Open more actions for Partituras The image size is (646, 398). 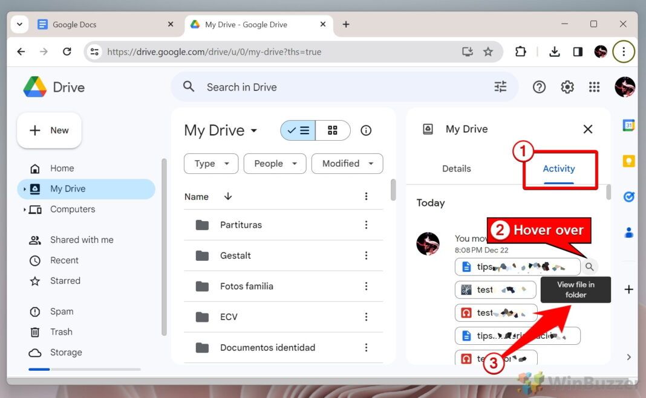pos(366,225)
